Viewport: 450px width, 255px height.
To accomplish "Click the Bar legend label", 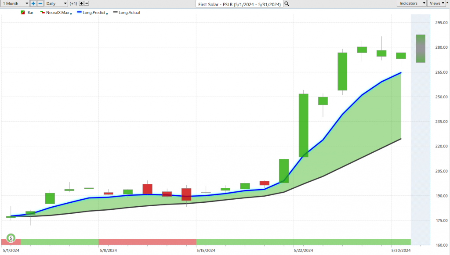I will (x=30, y=13).
